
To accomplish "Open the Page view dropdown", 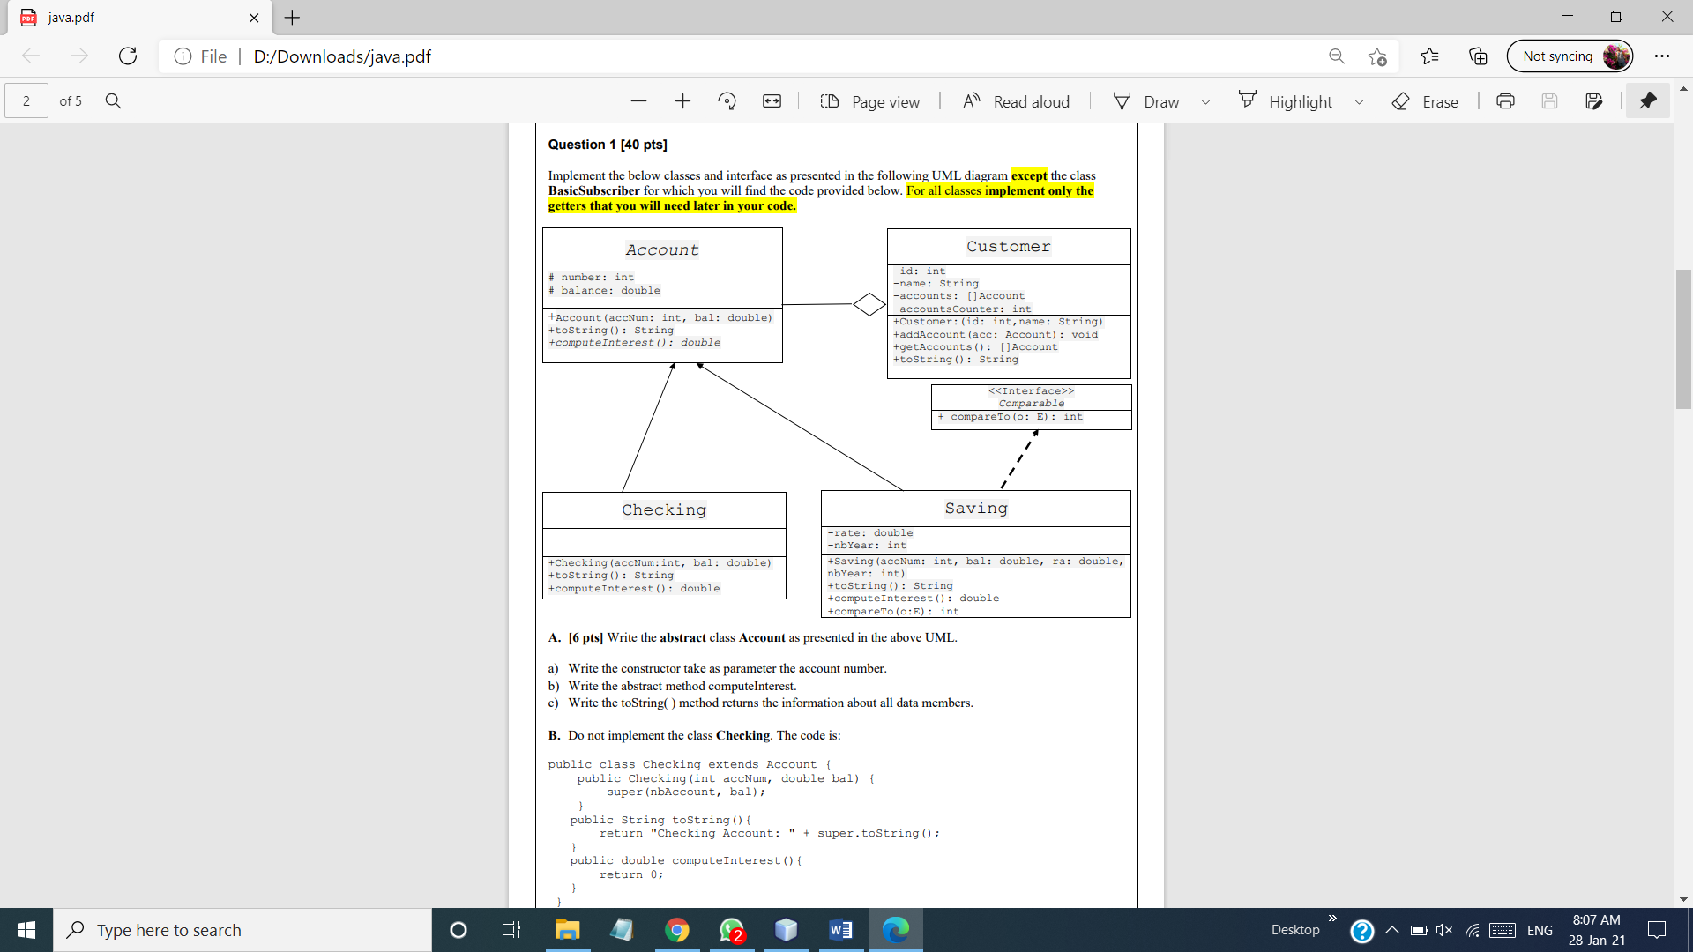I will (x=871, y=100).
